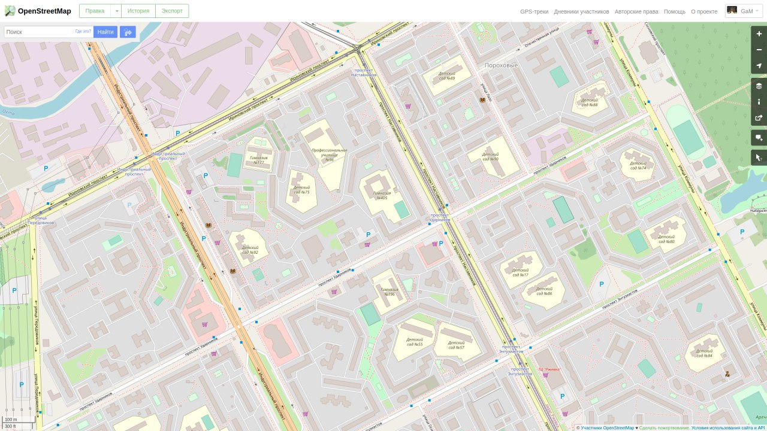The width and height of the screenshot is (767, 431).
Task: Click the Детский сад №89 label
Action: (x=447, y=76)
